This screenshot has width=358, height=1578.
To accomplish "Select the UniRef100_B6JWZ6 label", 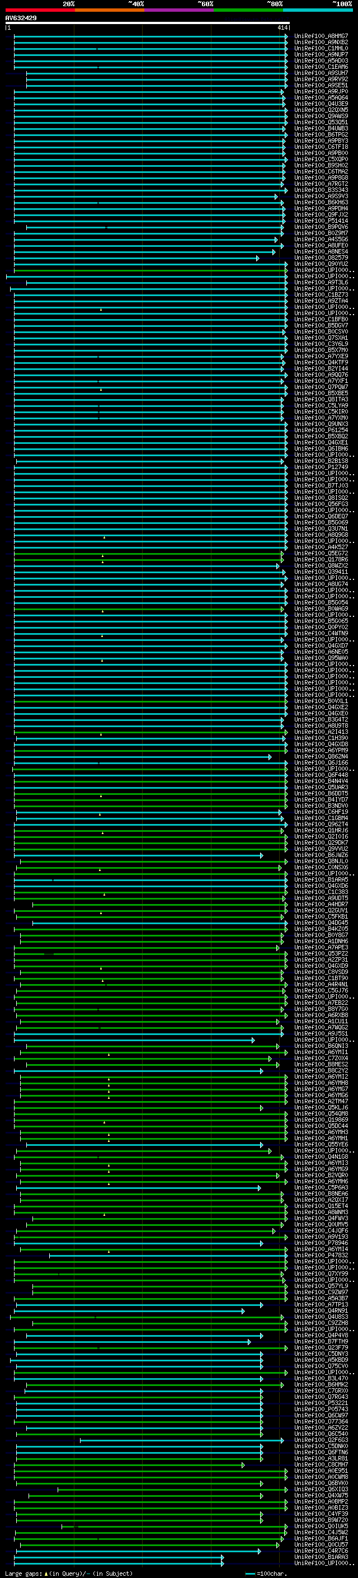I will pos(321,855).
